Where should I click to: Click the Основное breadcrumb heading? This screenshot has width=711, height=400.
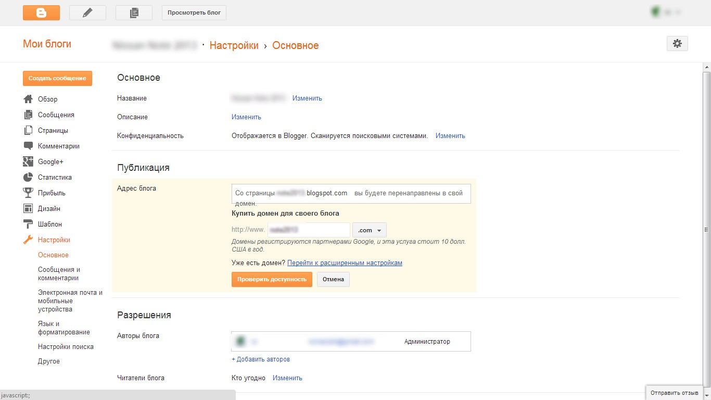(x=296, y=45)
